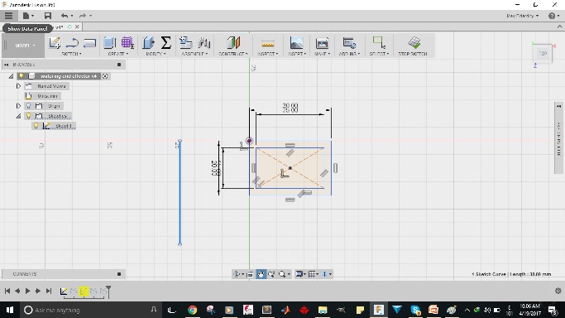Click the timeline end marker handle
The width and height of the screenshot is (565, 318).
click(108, 290)
